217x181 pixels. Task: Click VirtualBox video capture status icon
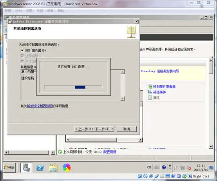coord(173,176)
